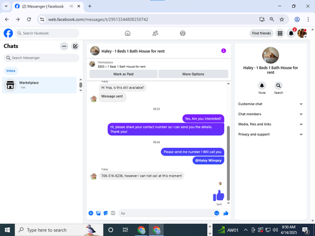
Task: Click the 'Yes. Are you interested?' message
Action: coord(203,118)
